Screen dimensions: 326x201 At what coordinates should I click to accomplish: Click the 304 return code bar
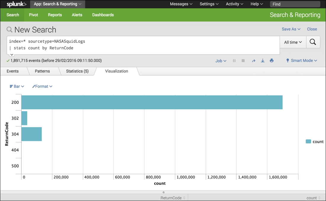point(32,134)
